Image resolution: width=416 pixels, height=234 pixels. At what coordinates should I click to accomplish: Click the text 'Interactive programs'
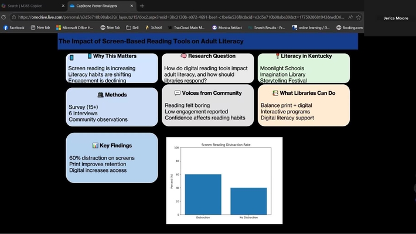(285, 112)
